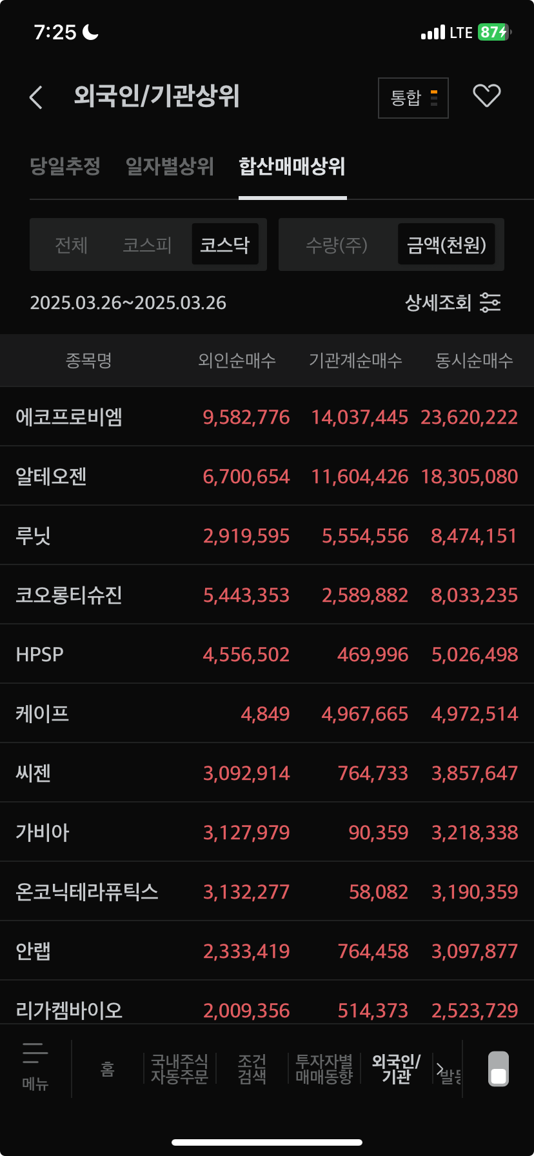Tap the back arrow icon
Viewport: 534px width, 1156px height.
click(x=36, y=97)
